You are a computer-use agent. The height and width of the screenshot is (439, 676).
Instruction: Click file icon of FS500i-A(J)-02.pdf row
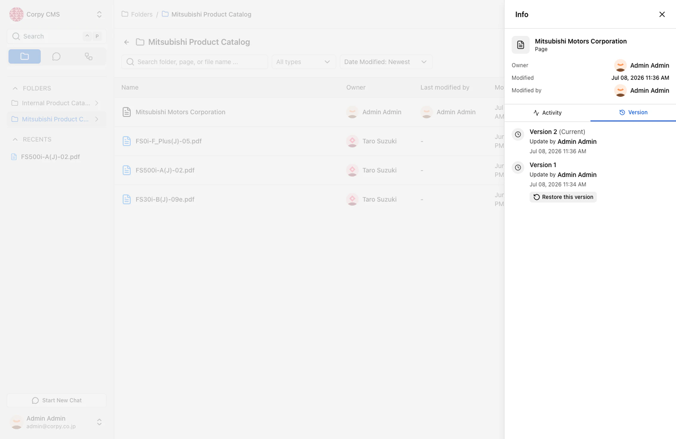pos(127,170)
